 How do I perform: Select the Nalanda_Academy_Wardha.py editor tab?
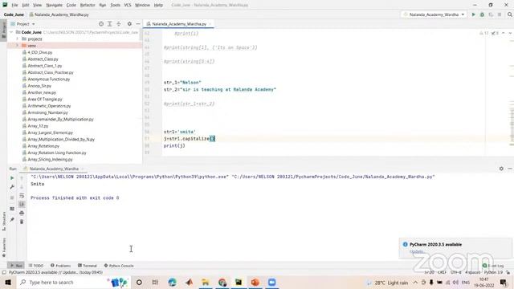coord(179,24)
